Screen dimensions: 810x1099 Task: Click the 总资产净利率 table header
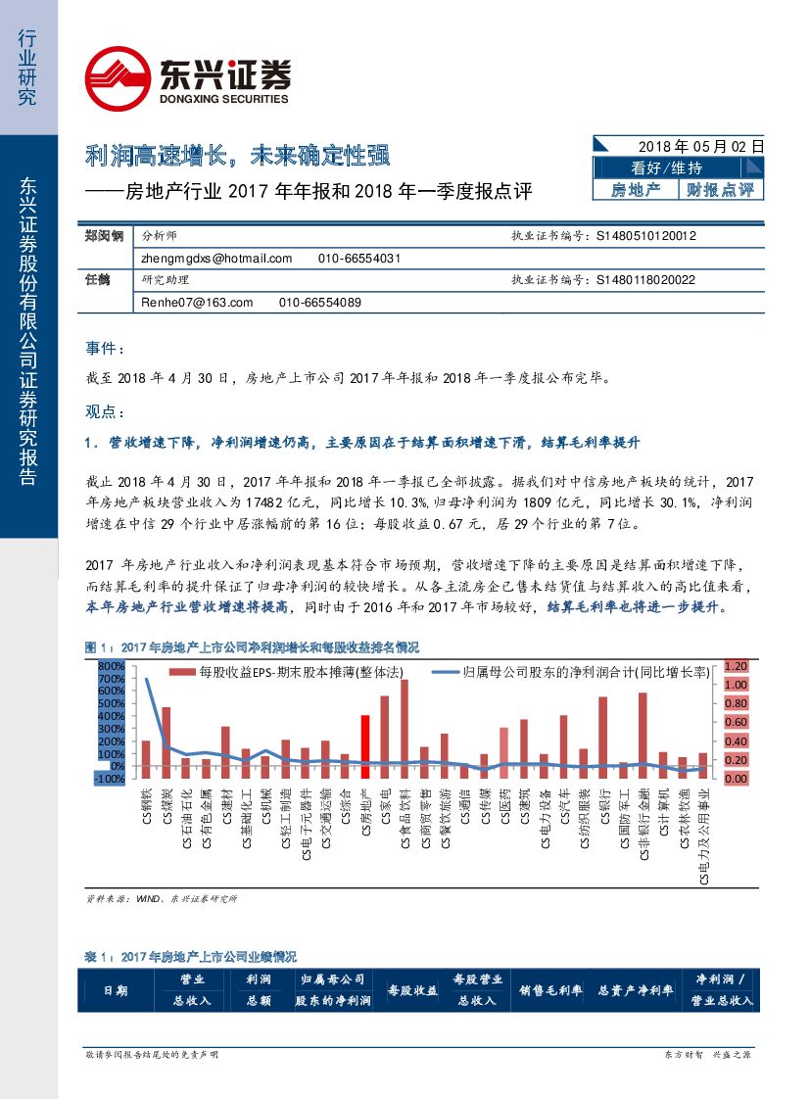coord(636,990)
